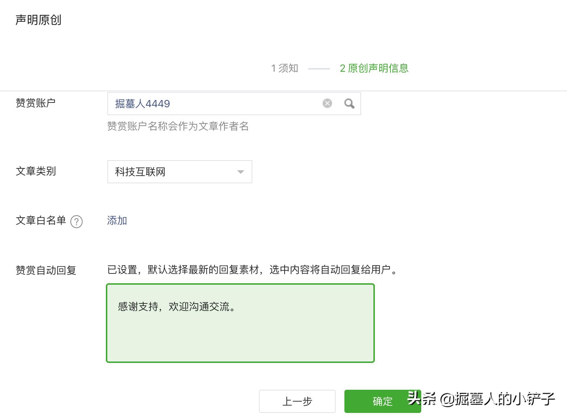
Task: Expand the 科技互联网 selection list
Action: [179, 172]
